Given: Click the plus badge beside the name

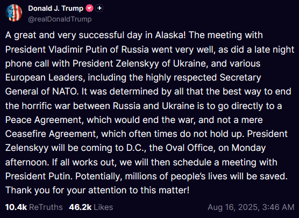Looking at the screenshot, I should click(99, 9).
